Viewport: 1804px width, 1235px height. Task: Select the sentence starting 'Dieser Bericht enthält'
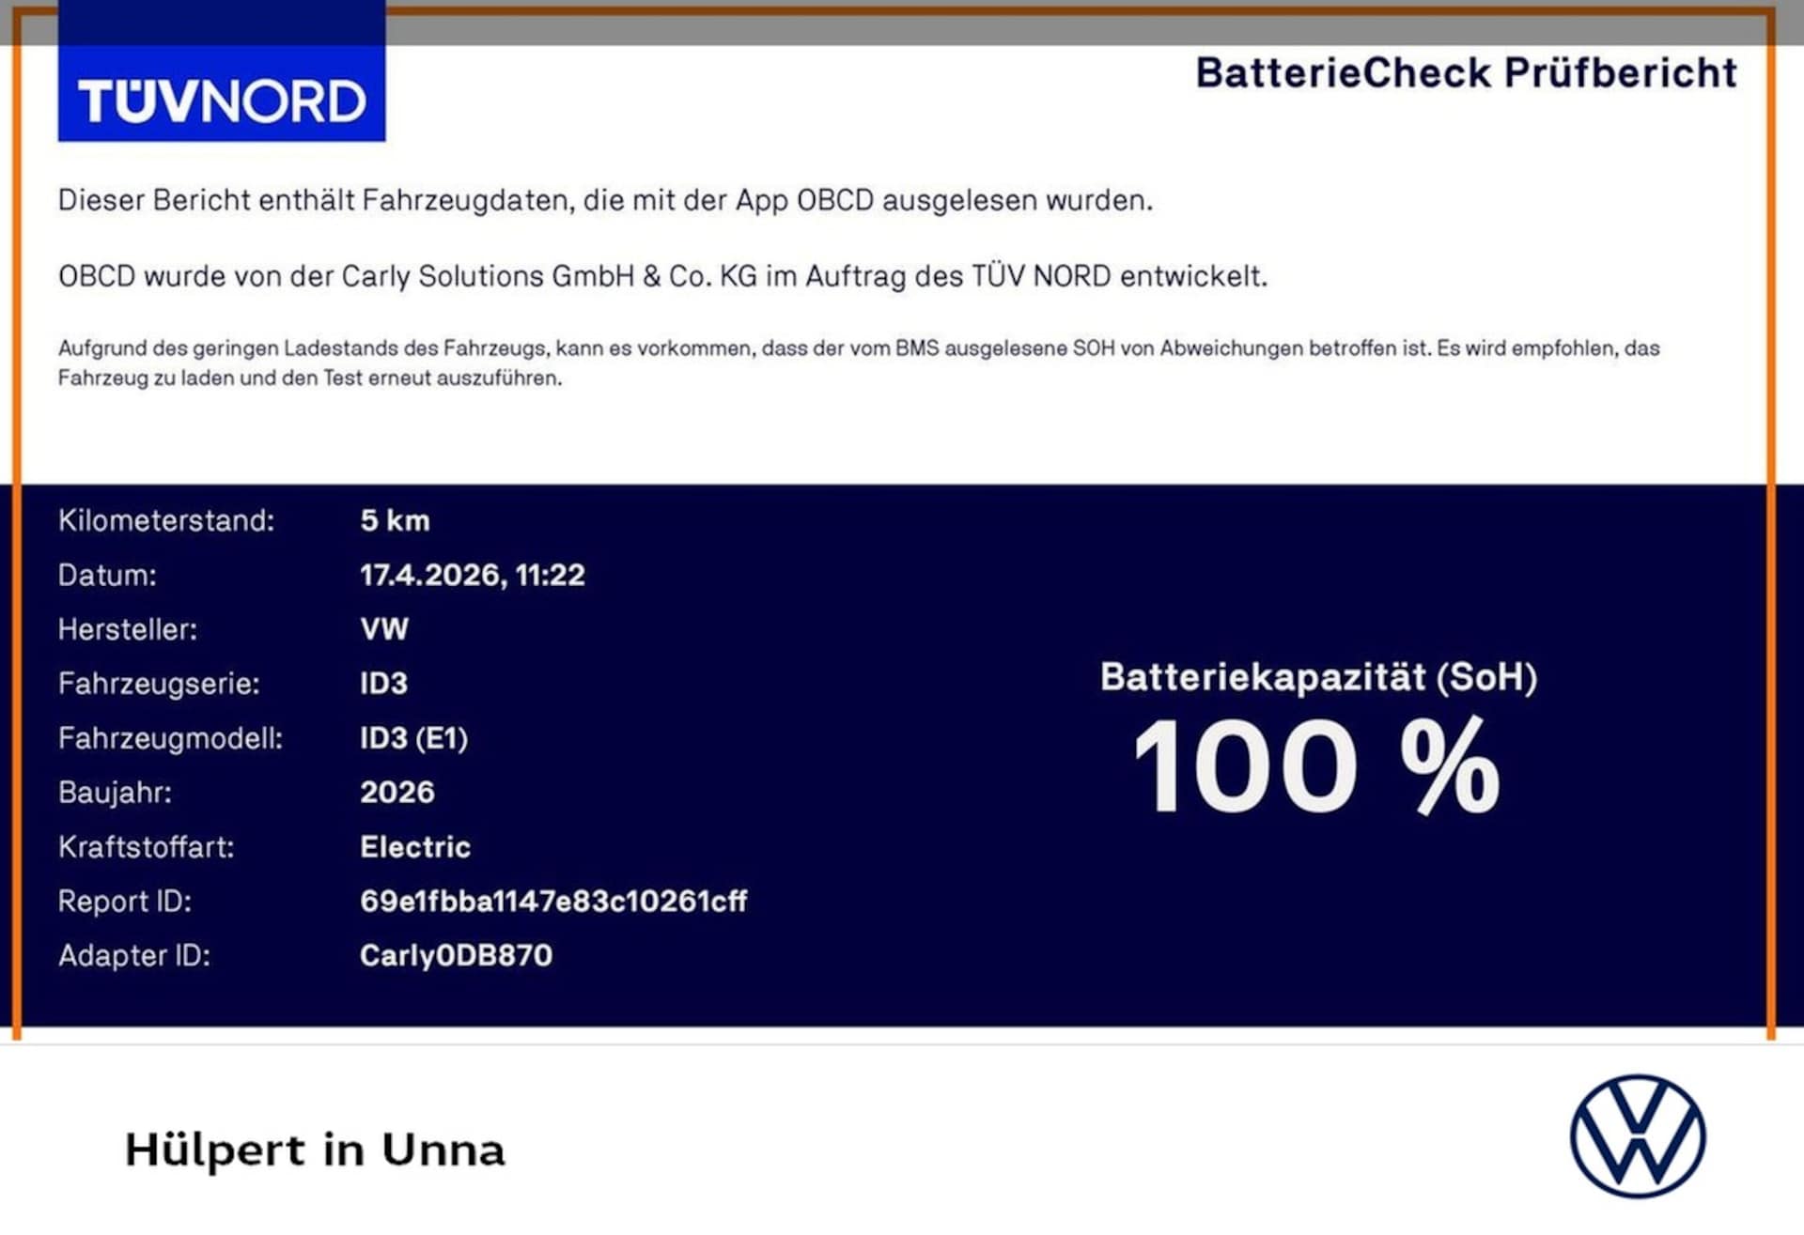point(605,200)
